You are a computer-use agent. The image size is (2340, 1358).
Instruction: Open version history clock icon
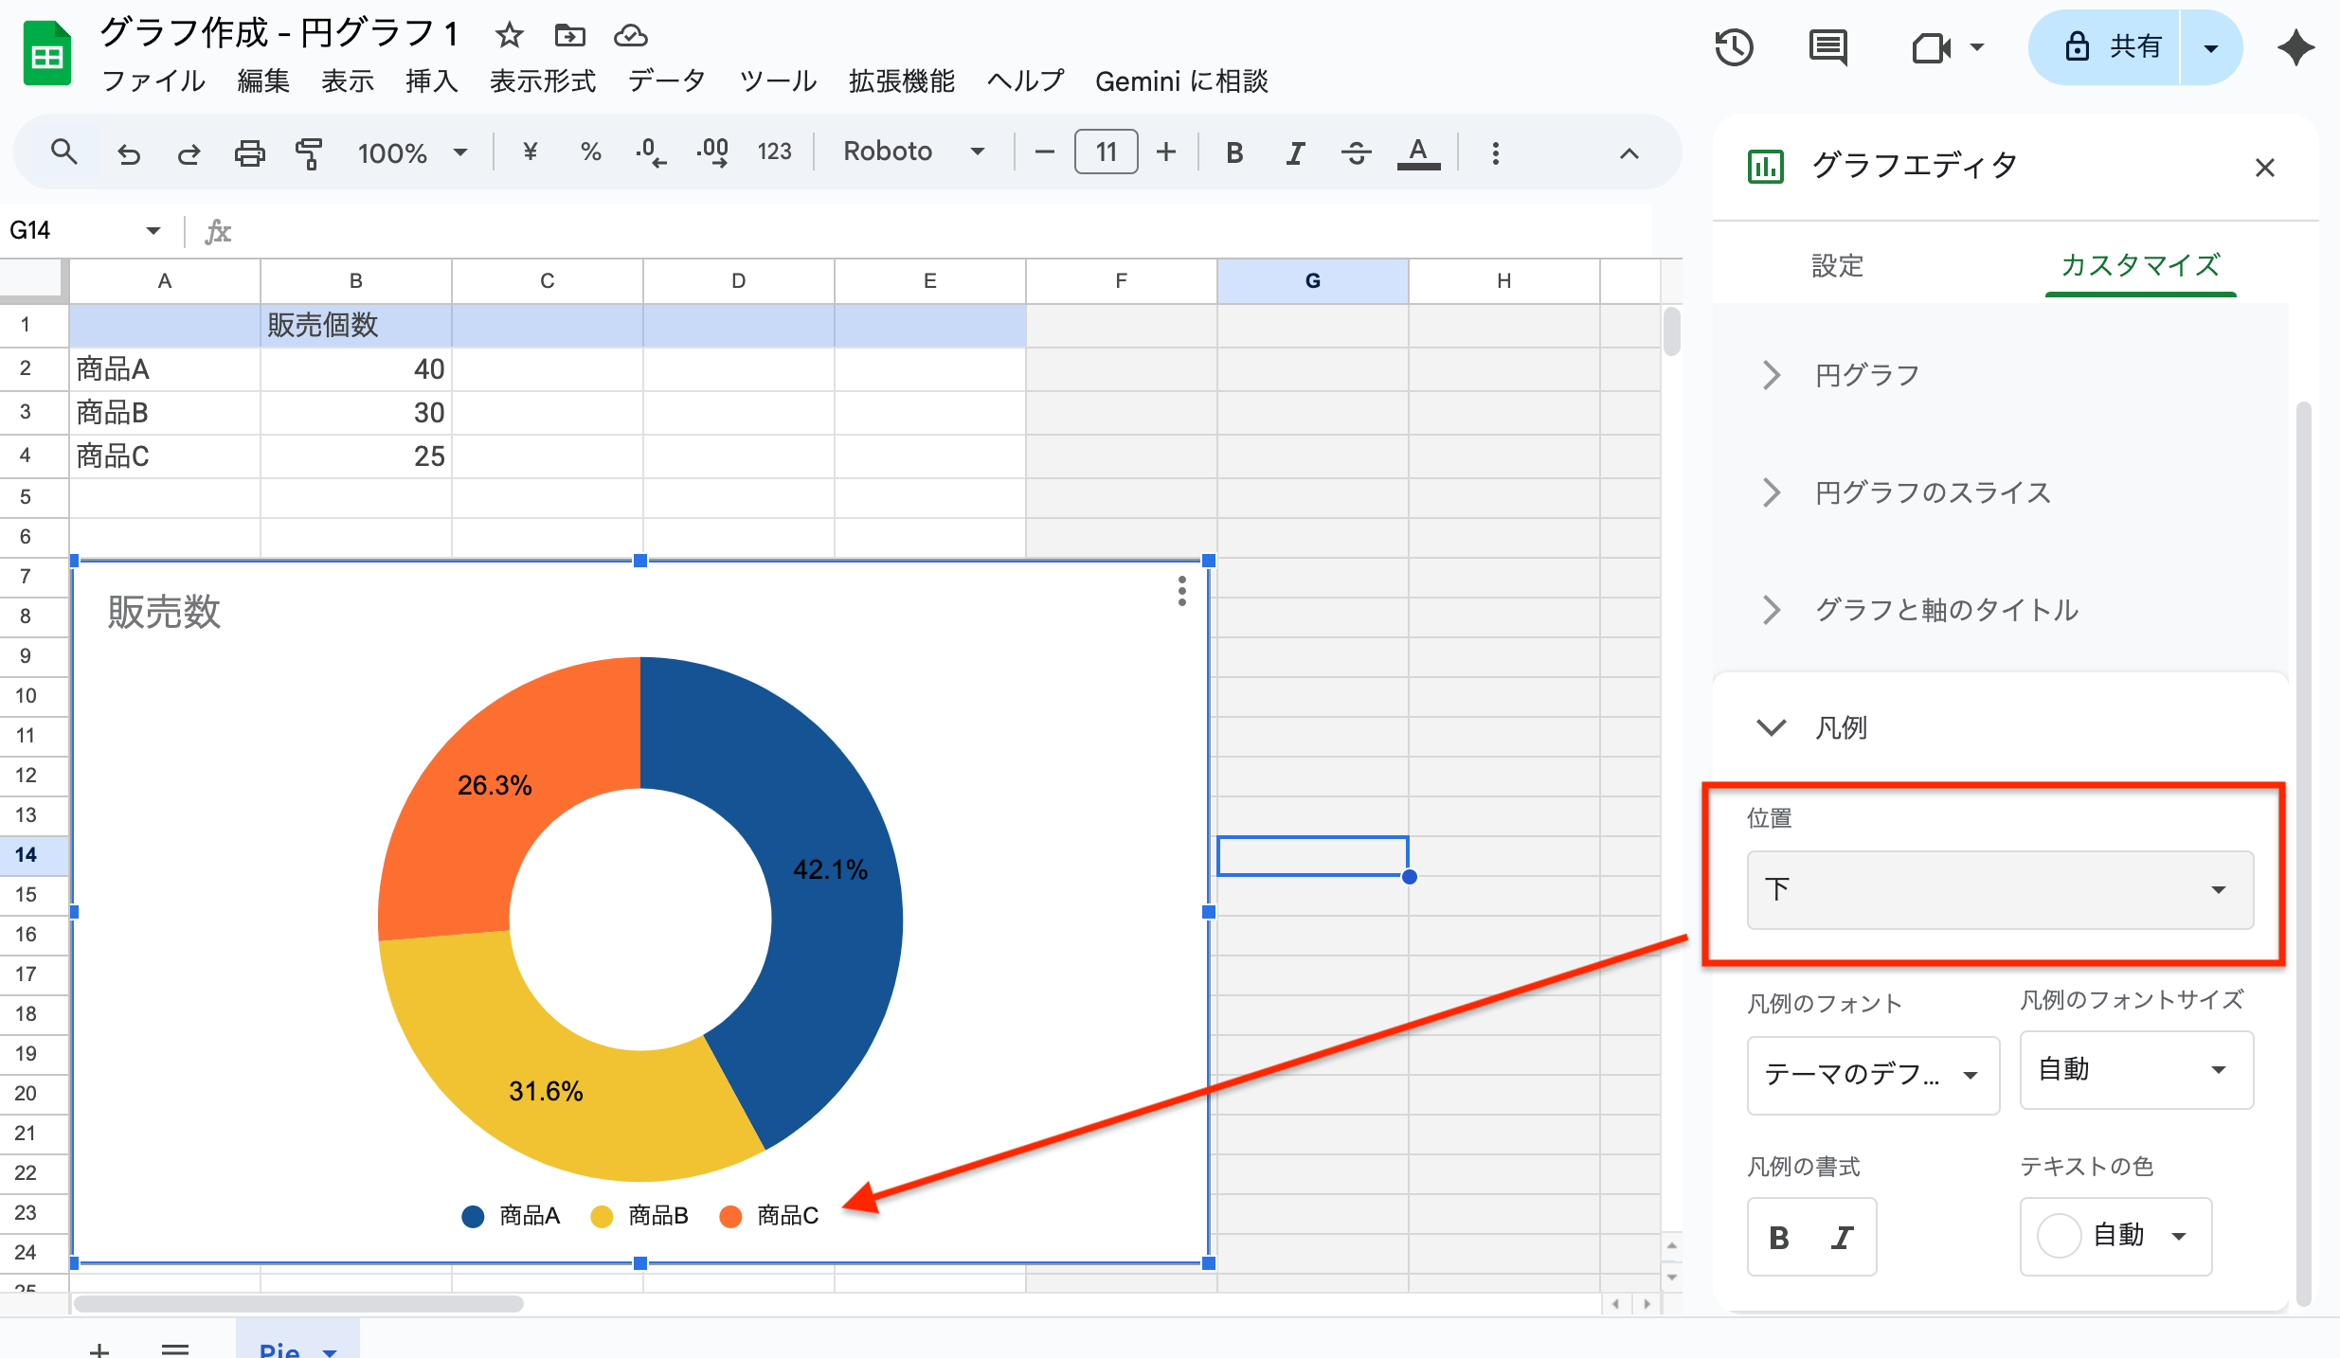(1734, 47)
